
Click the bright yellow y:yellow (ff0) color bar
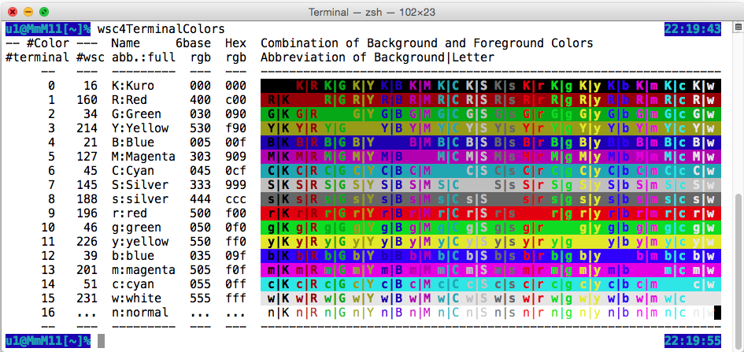tap(490, 242)
